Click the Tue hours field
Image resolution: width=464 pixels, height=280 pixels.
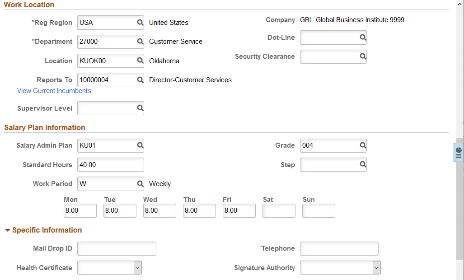(120, 210)
